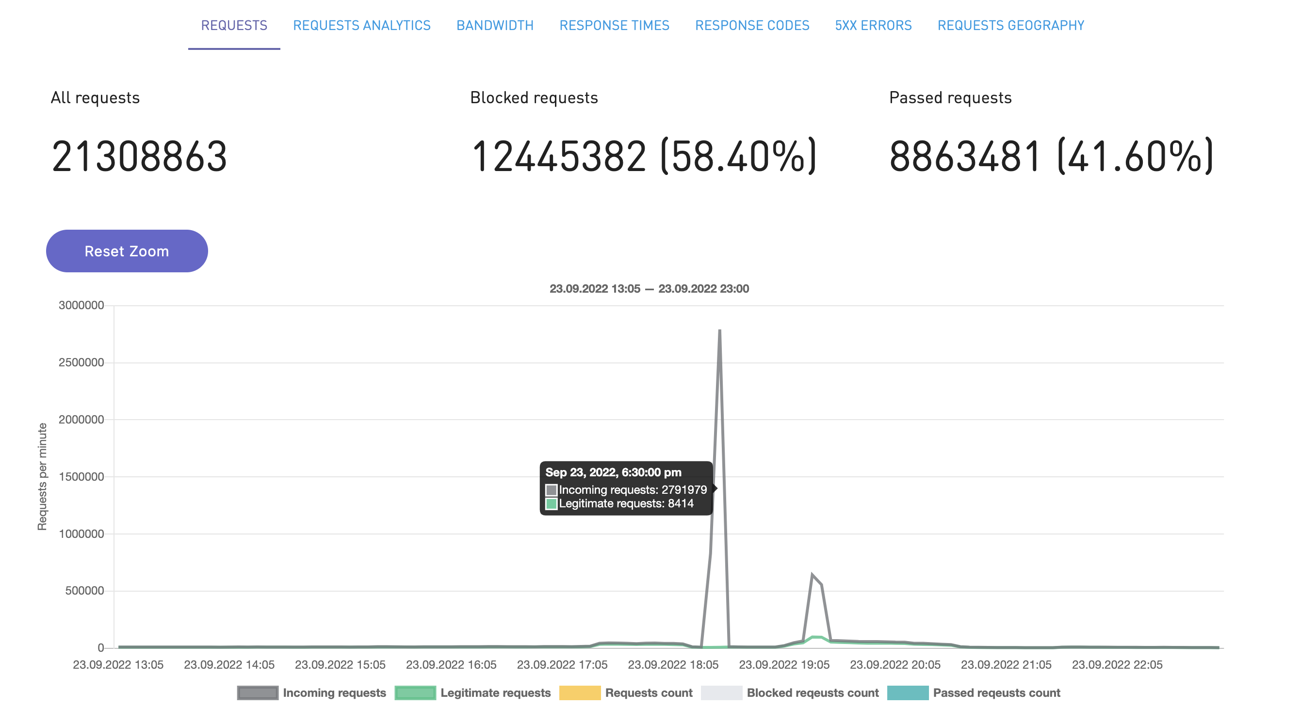Open the Requests tab
This screenshot has width=1301, height=722.
point(234,25)
